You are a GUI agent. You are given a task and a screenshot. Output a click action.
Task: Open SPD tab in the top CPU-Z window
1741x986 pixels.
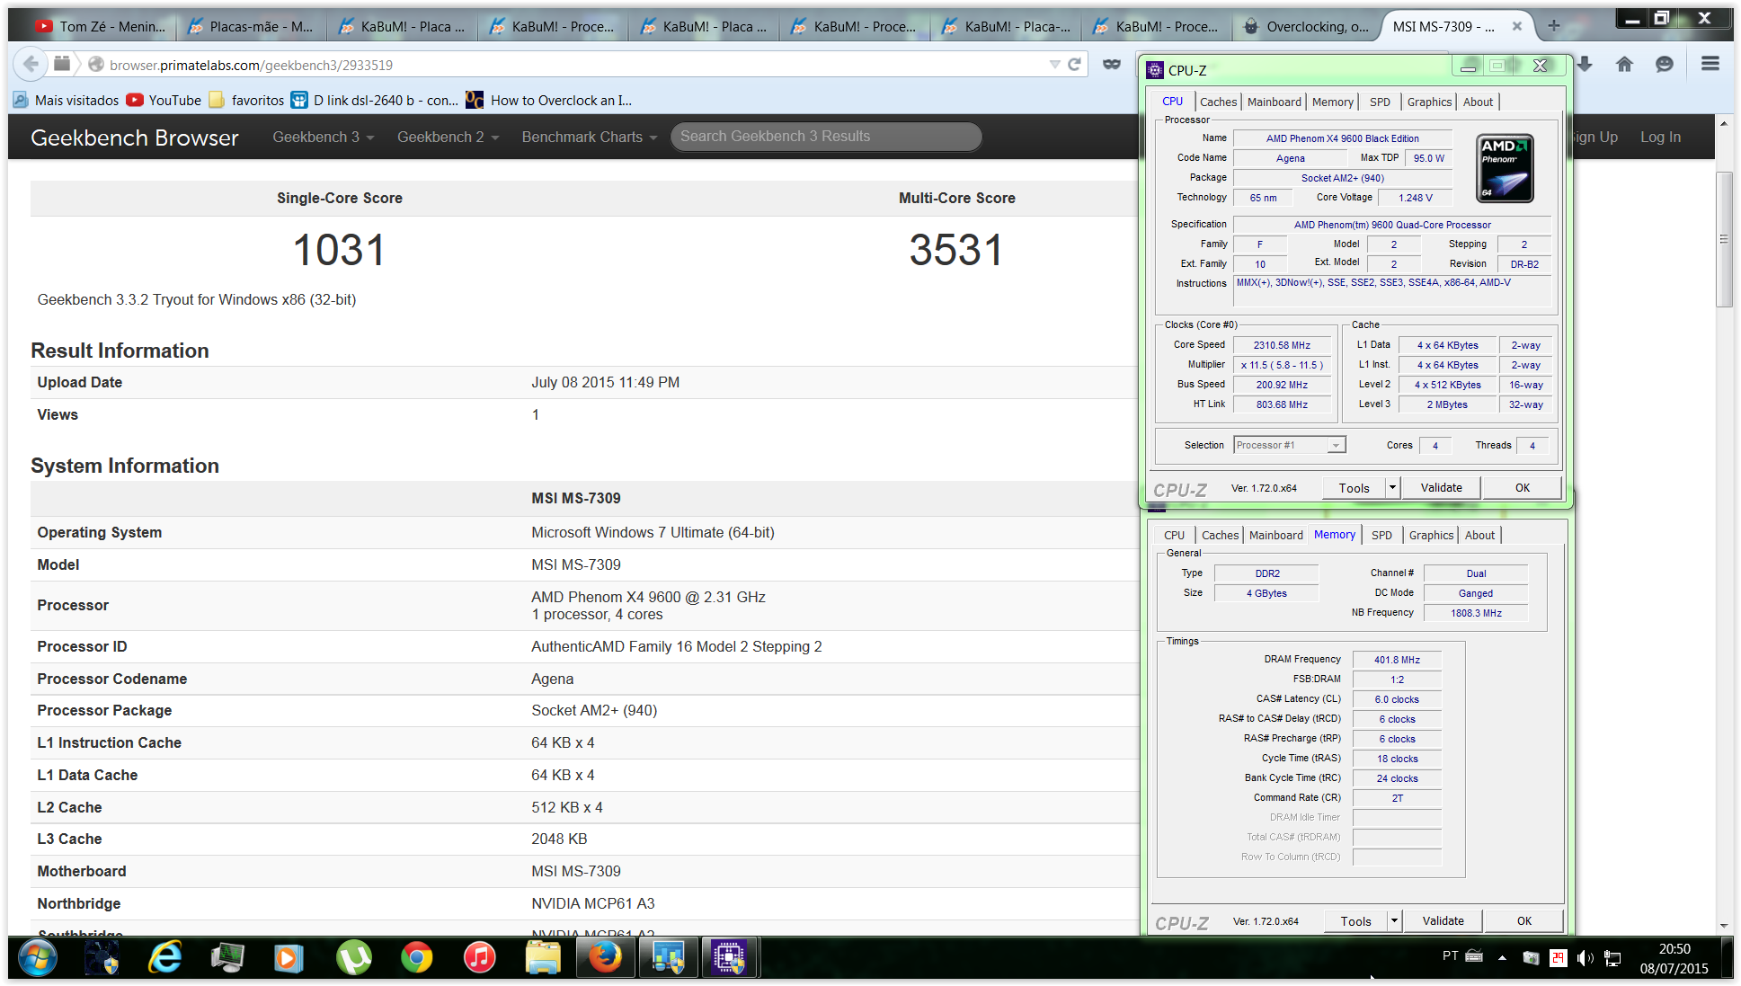point(1380,102)
